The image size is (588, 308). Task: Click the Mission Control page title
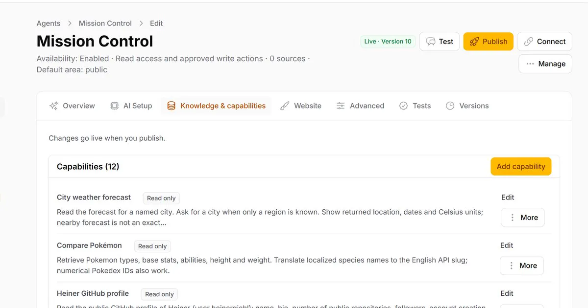coord(95,41)
